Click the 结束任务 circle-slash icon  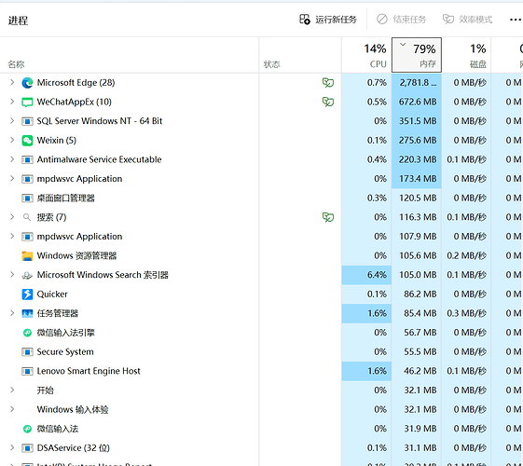(382, 20)
